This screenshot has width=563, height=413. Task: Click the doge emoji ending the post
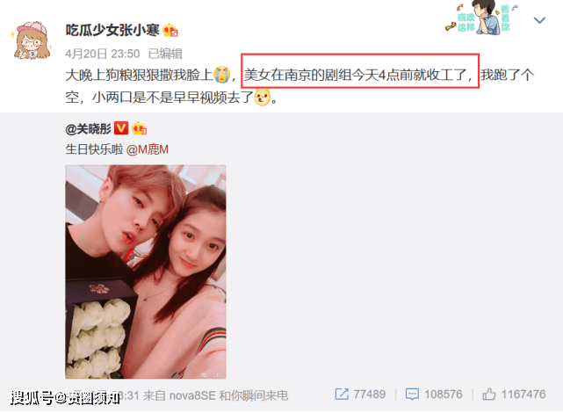click(262, 97)
